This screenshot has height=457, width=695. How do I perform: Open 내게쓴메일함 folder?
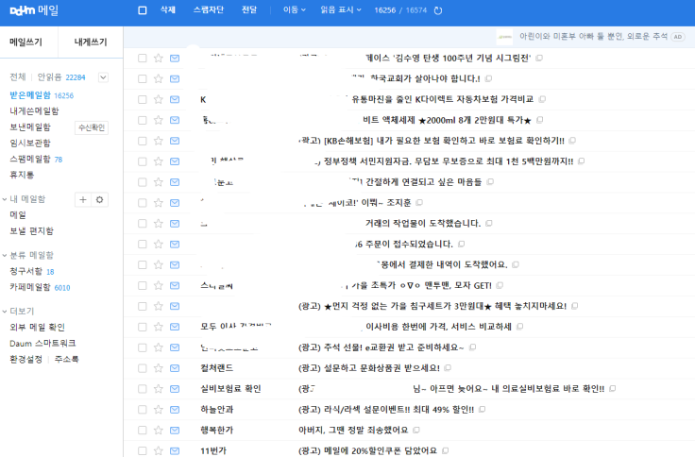click(34, 111)
